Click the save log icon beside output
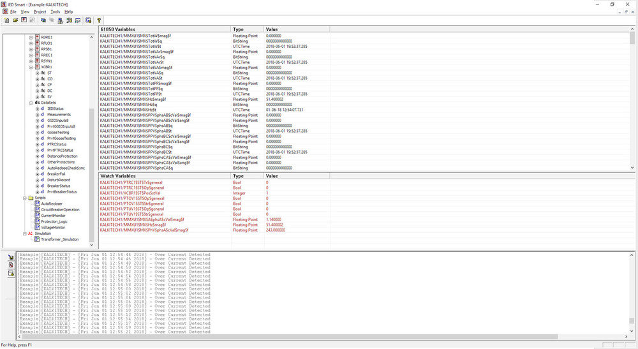The height and width of the screenshot is (349, 638). click(x=11, y=257)
